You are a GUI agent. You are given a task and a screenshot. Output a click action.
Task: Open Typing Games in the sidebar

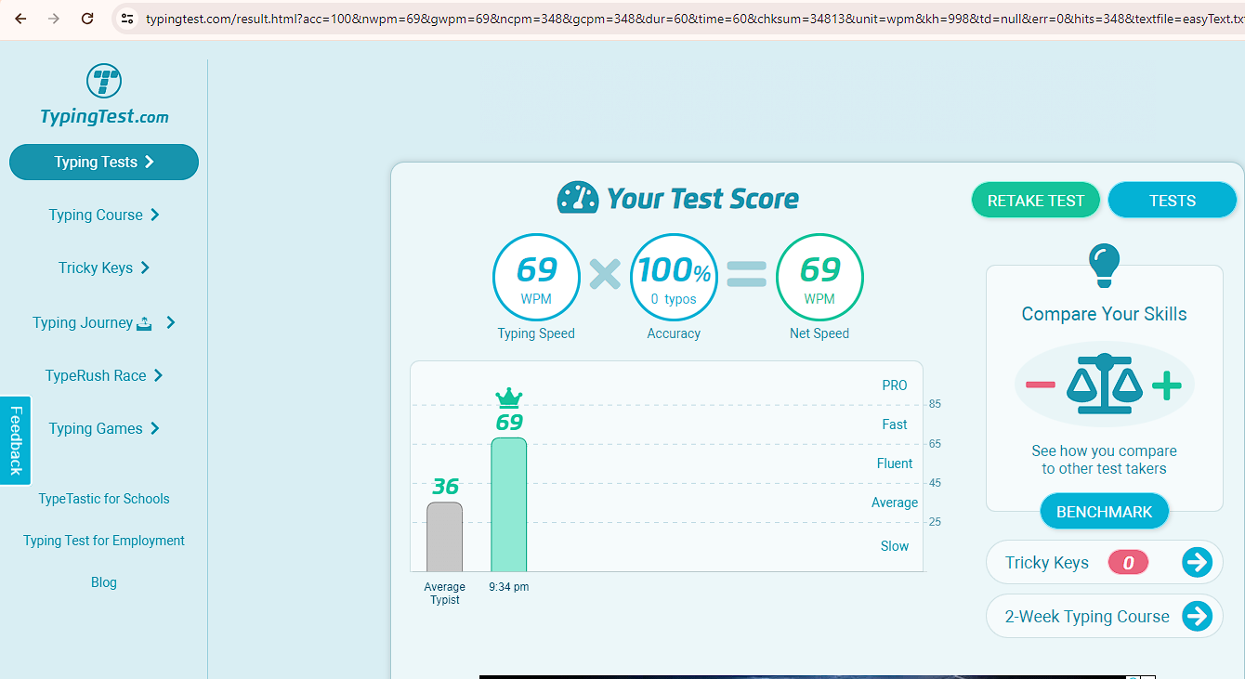[104, 428]
